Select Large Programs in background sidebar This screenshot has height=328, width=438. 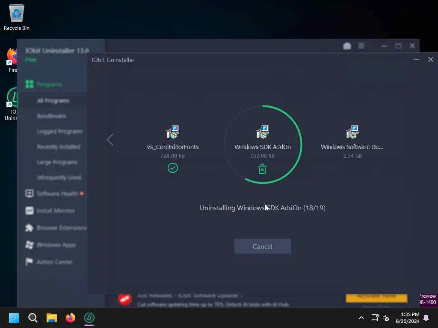57,162
